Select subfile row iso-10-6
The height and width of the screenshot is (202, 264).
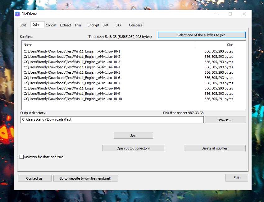[x=128, y=78]
